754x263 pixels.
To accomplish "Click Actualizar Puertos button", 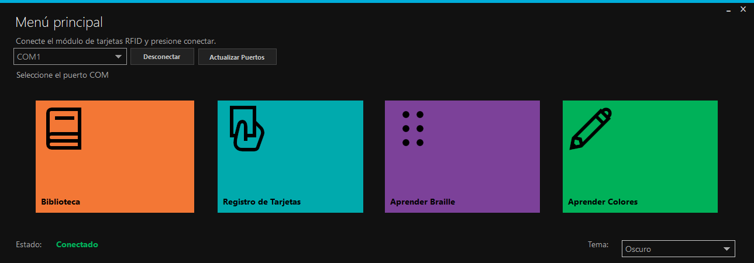I will 237,57.
